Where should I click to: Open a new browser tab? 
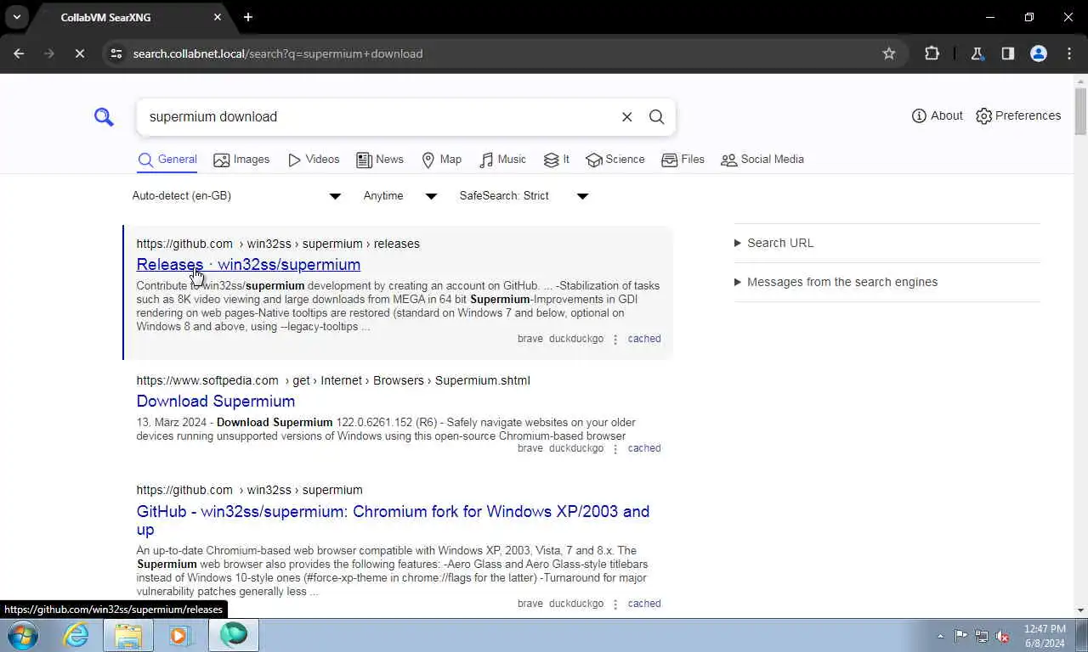248,17
